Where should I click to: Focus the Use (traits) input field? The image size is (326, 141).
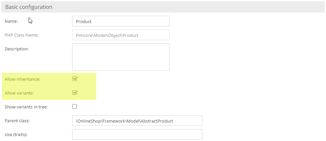[x=137, y=134]
